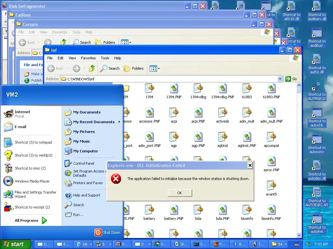Open the Tools menu in inf window
This screenshot has height=249, width=333.
click(105, 58)
